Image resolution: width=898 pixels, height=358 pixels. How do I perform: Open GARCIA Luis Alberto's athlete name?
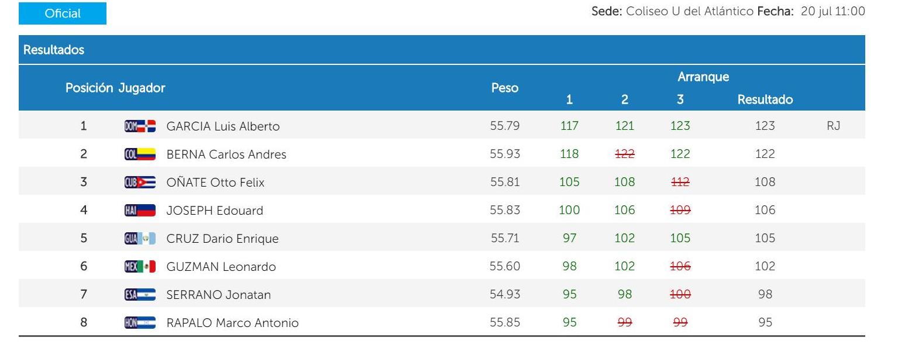click(x=223, y=126)
